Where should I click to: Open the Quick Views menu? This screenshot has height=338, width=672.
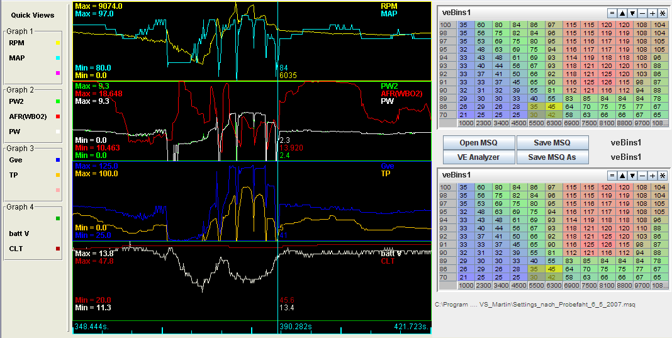(33, 15)
